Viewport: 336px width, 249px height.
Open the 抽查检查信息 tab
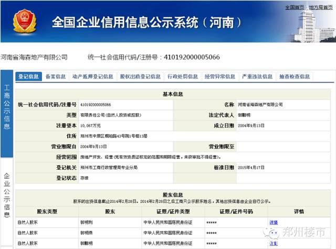click(295, 77)
